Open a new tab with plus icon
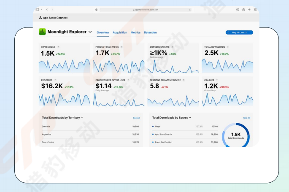This screenshot has width=289, height=192. (x=249, y=9)
